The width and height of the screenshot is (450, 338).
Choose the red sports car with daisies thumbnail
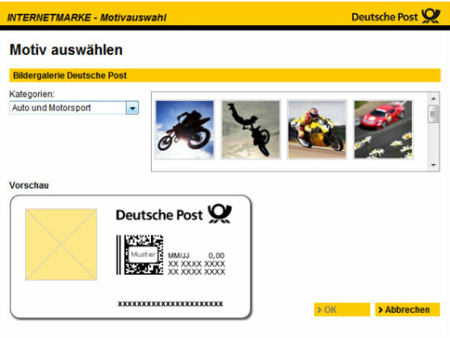pyautogui.click(x=383, y=129)
